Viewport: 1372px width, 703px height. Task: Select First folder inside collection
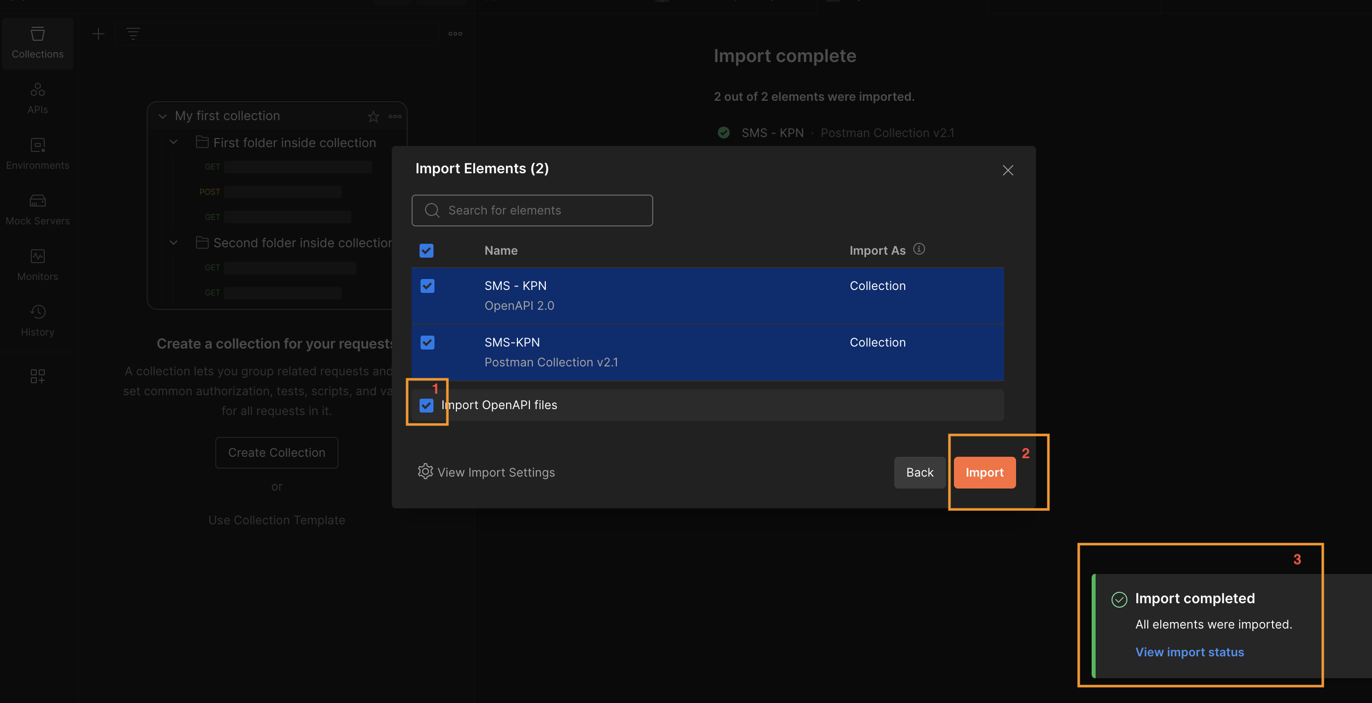(x=294, y=142)
